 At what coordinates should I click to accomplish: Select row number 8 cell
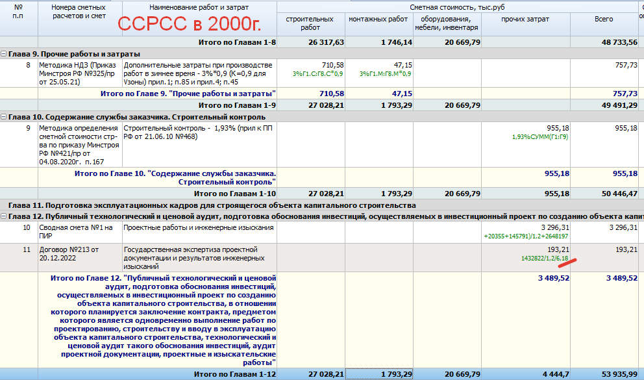[19, 73]
